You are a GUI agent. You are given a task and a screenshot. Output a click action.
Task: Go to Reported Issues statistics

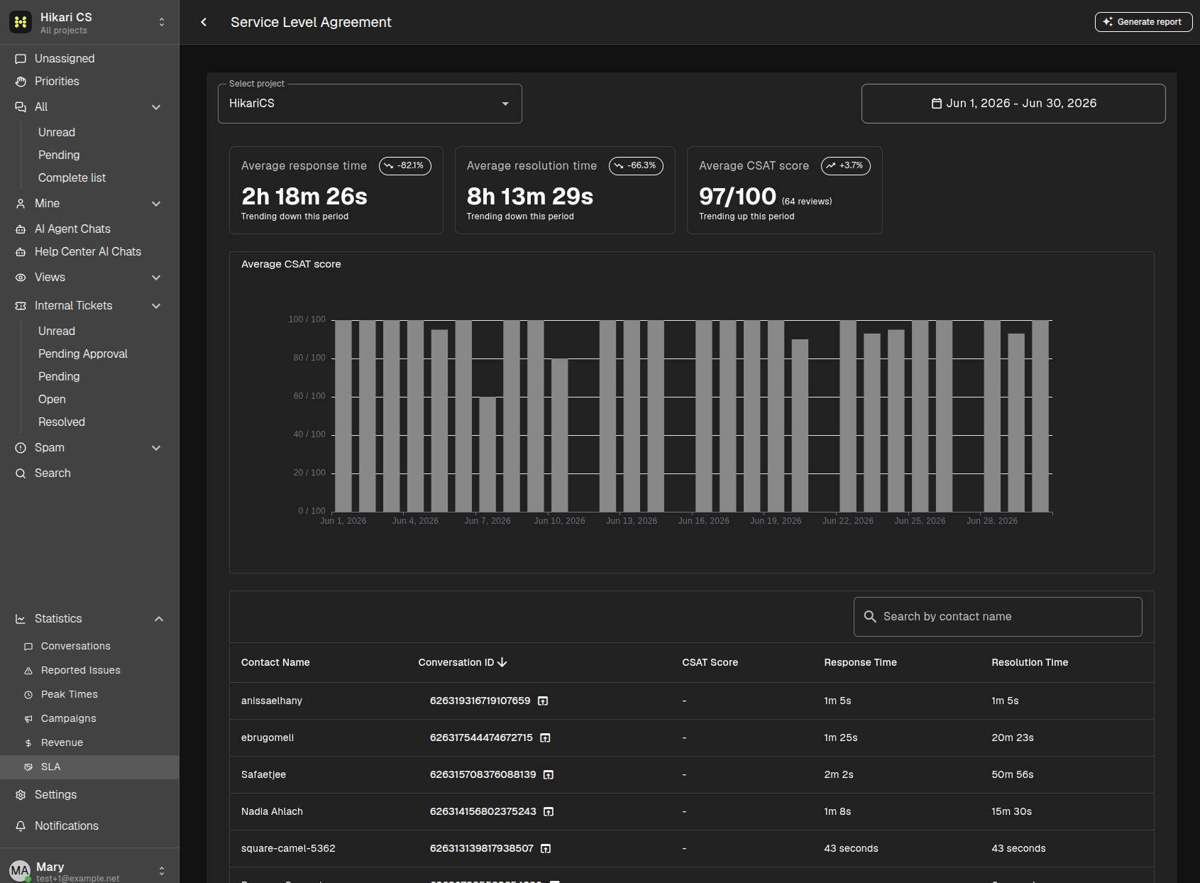click(81, 670)
